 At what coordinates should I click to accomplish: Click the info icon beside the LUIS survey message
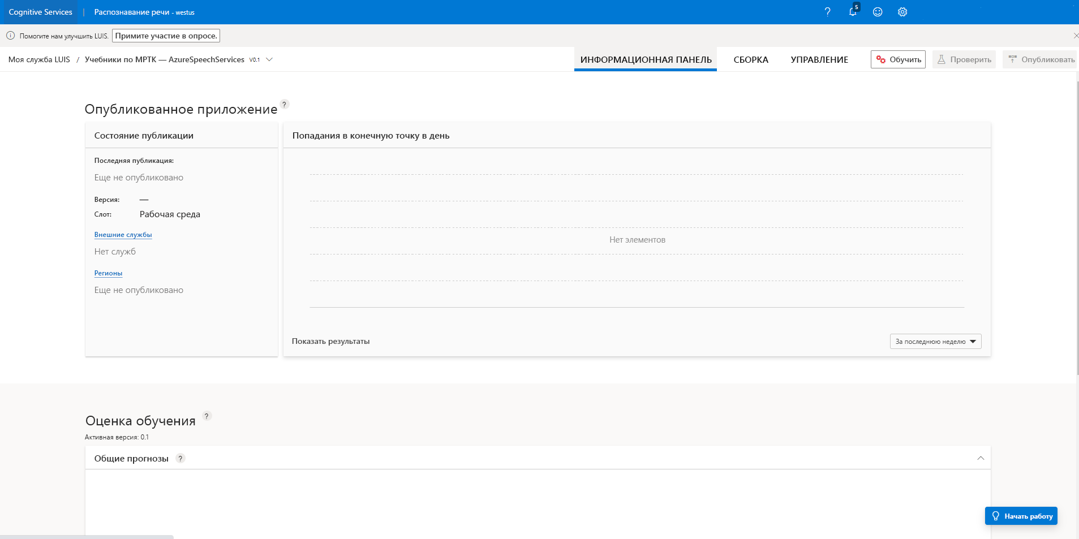pos(10,36)
